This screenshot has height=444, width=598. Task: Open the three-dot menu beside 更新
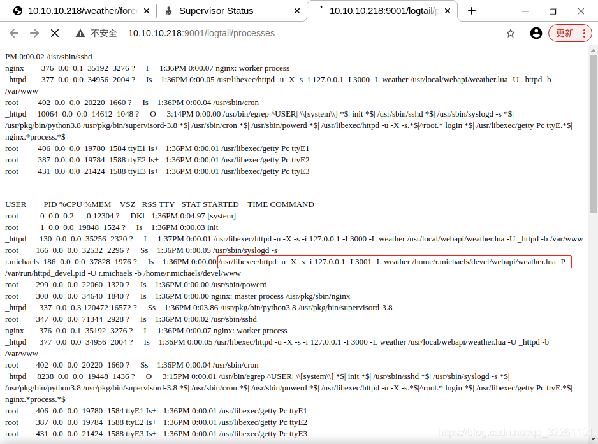point(584,33)
